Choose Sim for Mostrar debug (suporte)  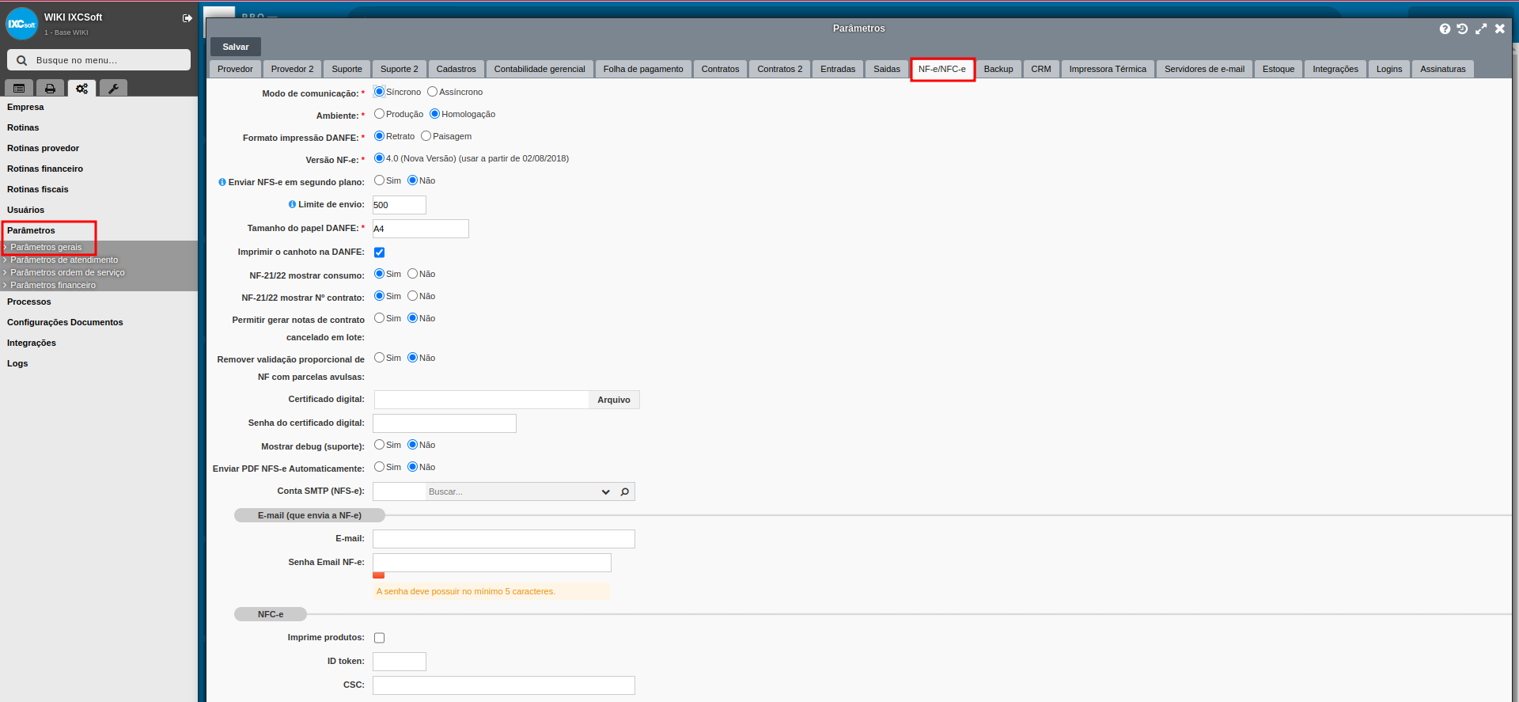[x=379, y=445]
